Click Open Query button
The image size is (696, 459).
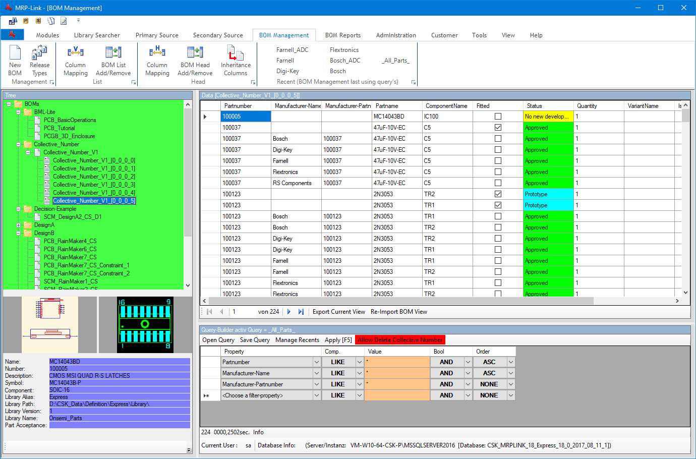tap(218, 340)
